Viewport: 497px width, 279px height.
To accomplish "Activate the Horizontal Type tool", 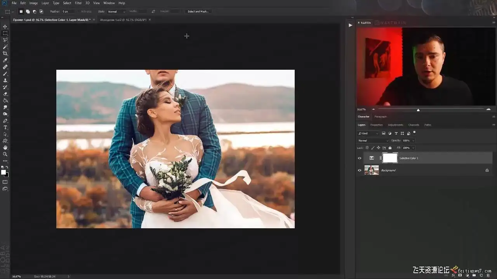I will click(5, 127).
